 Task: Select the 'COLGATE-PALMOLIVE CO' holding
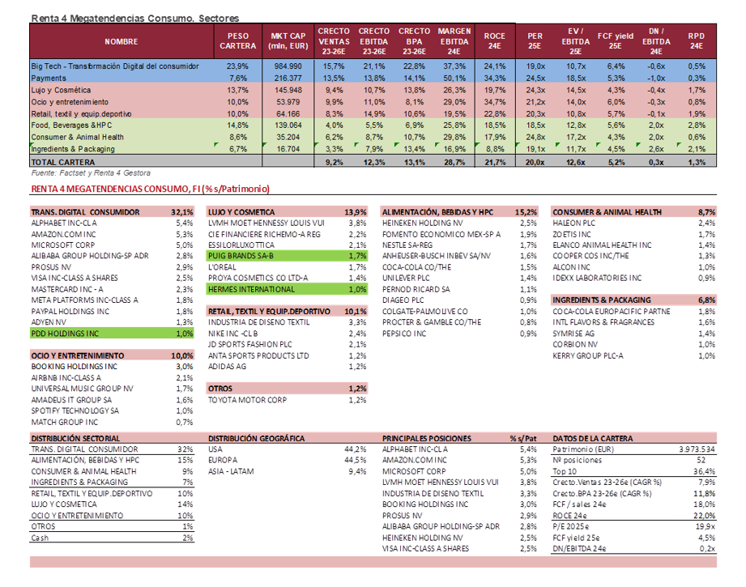point(425,312)
